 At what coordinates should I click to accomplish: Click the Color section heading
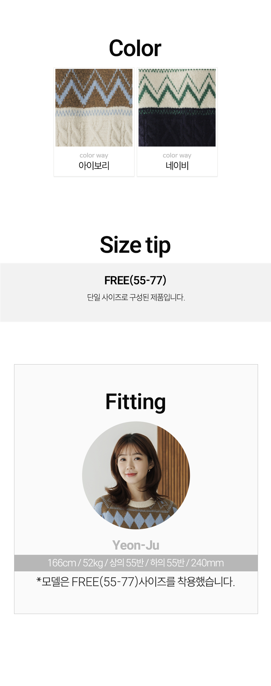pyautogui.click(x=135, y=48)
